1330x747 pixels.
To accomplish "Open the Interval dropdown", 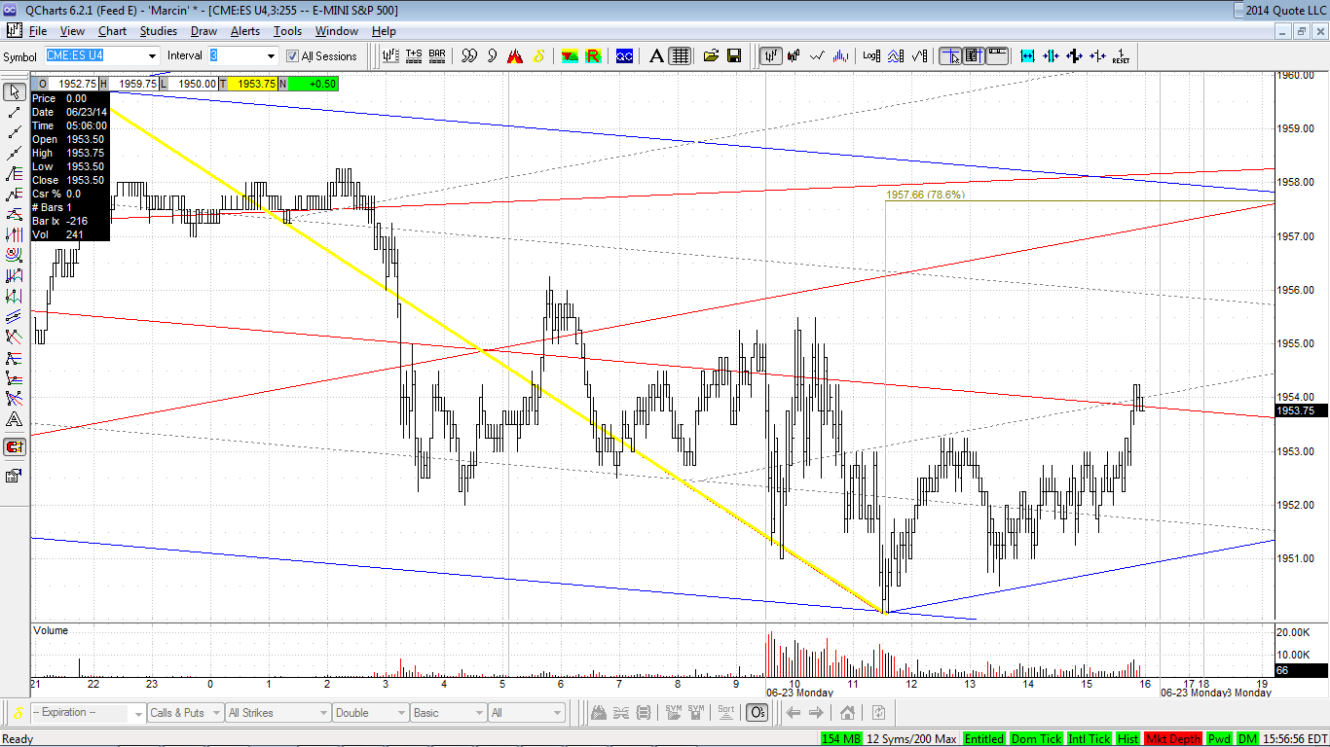I will click(242, 56).
